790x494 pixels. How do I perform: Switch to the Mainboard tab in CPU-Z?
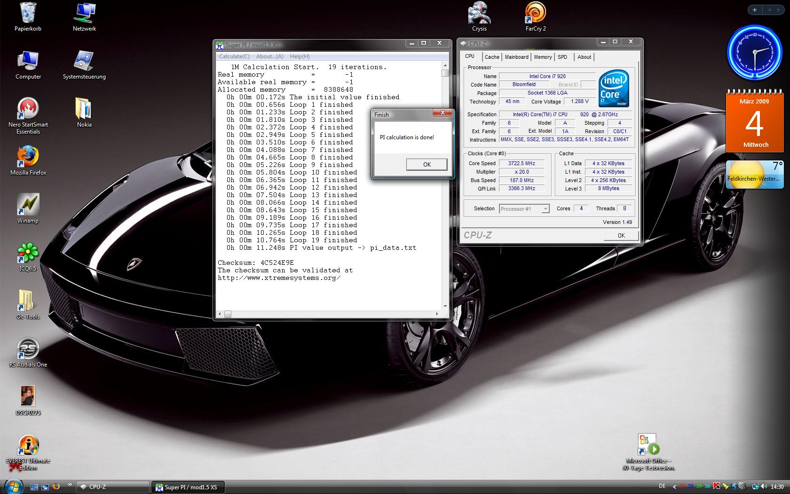[516, 57]
